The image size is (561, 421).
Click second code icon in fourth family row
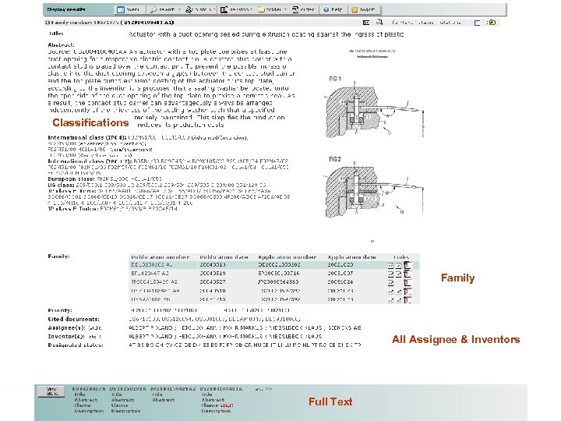[x=399, y=292]
